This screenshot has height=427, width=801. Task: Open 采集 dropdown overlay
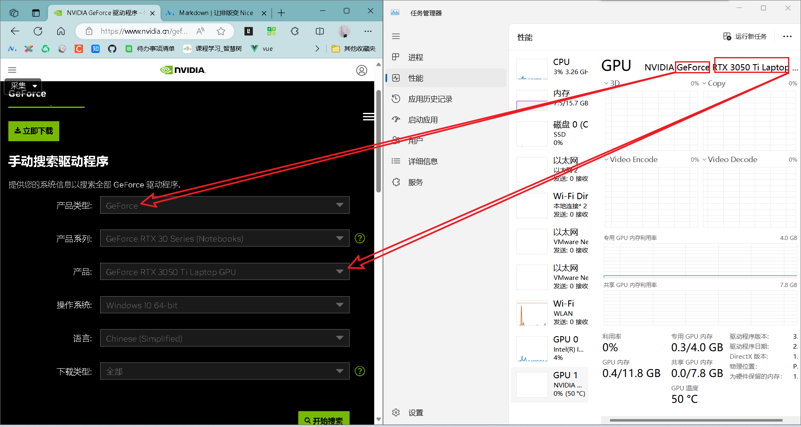click(x=23, y=85)
